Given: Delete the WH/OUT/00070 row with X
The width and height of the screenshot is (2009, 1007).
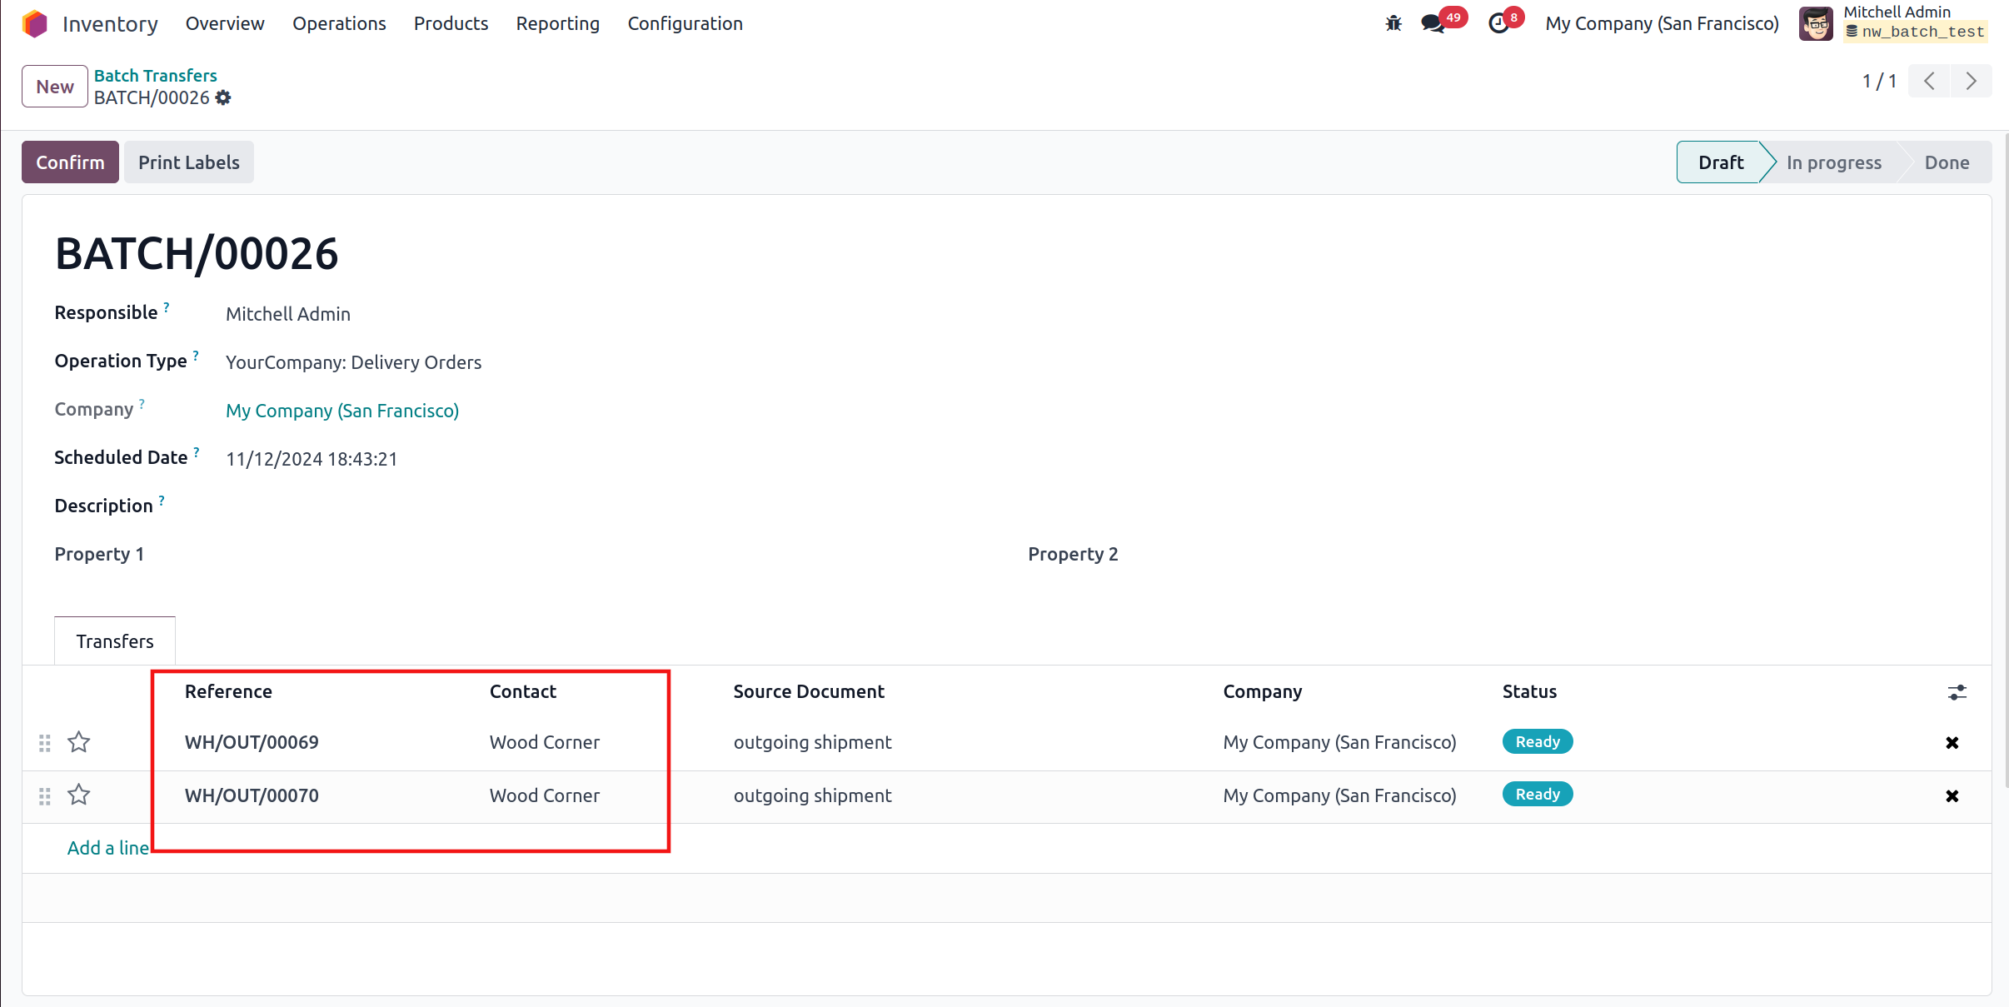Looking at the screenshot, I should point(1952,796).
